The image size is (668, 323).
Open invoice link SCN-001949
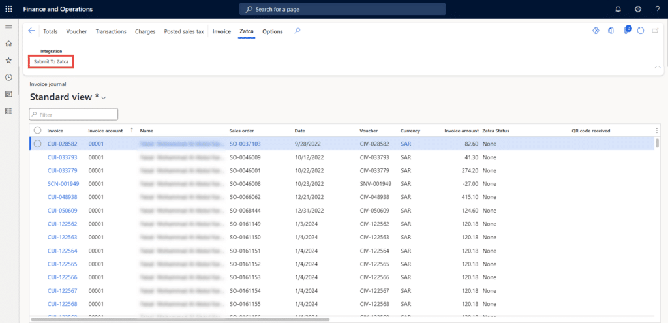tap(63, 184)
